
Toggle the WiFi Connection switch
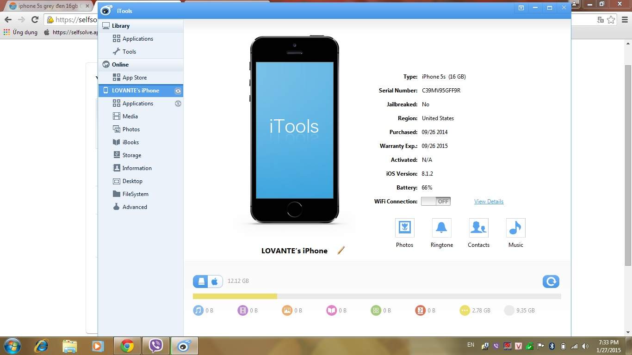click(x=435, y=201)
